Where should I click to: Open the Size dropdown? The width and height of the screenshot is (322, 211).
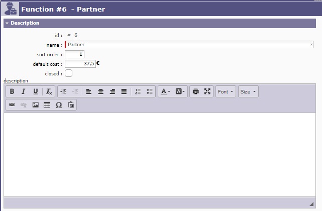(248, 91)
